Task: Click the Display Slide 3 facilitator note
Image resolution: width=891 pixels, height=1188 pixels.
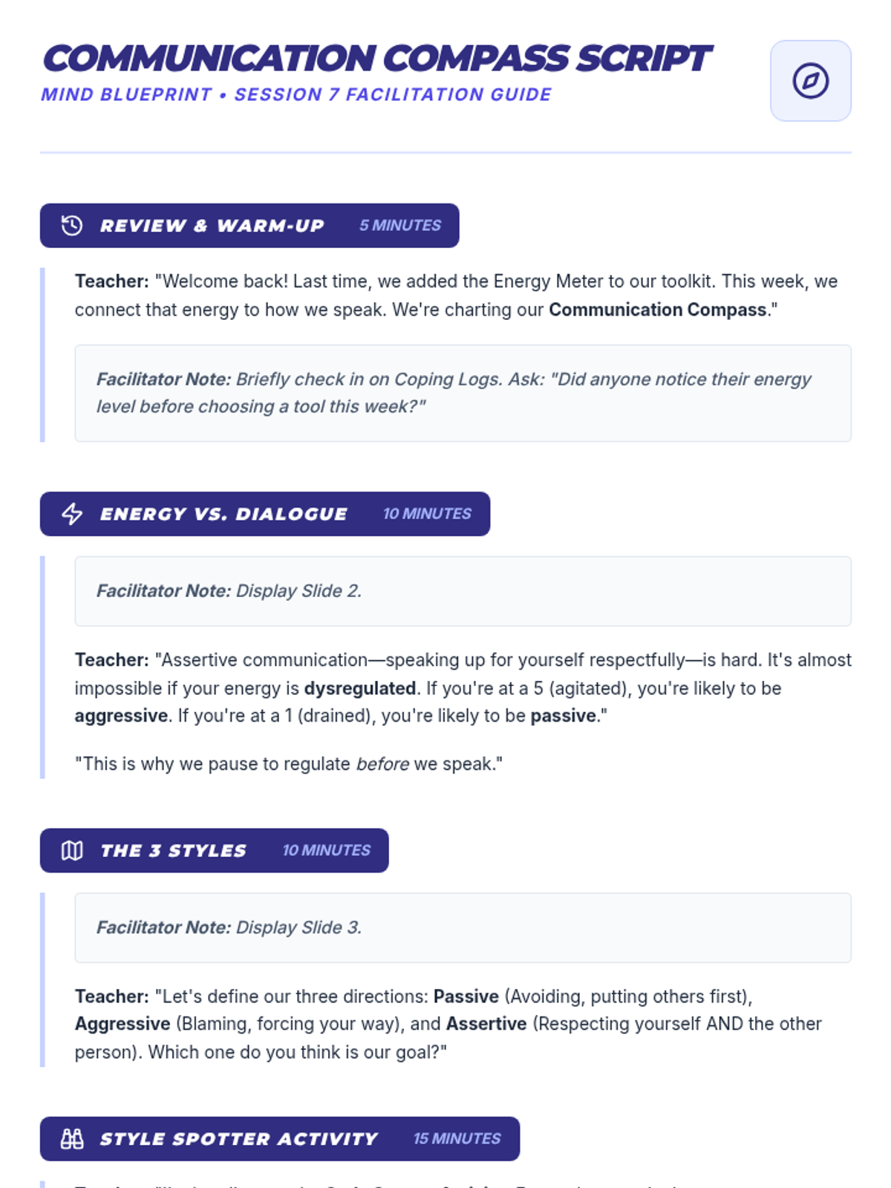Action: pos(463,927)
